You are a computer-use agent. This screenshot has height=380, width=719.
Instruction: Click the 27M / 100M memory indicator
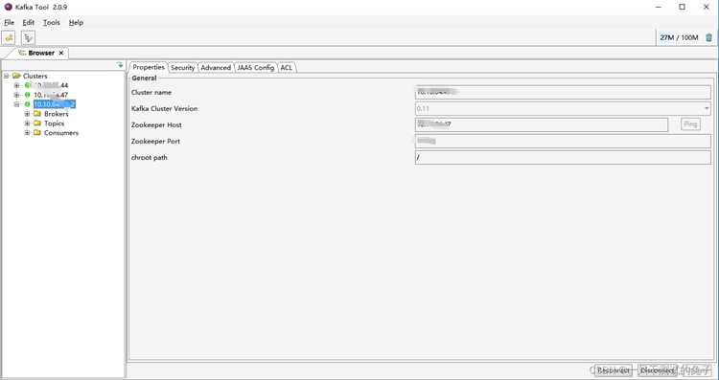coord(679,37)
